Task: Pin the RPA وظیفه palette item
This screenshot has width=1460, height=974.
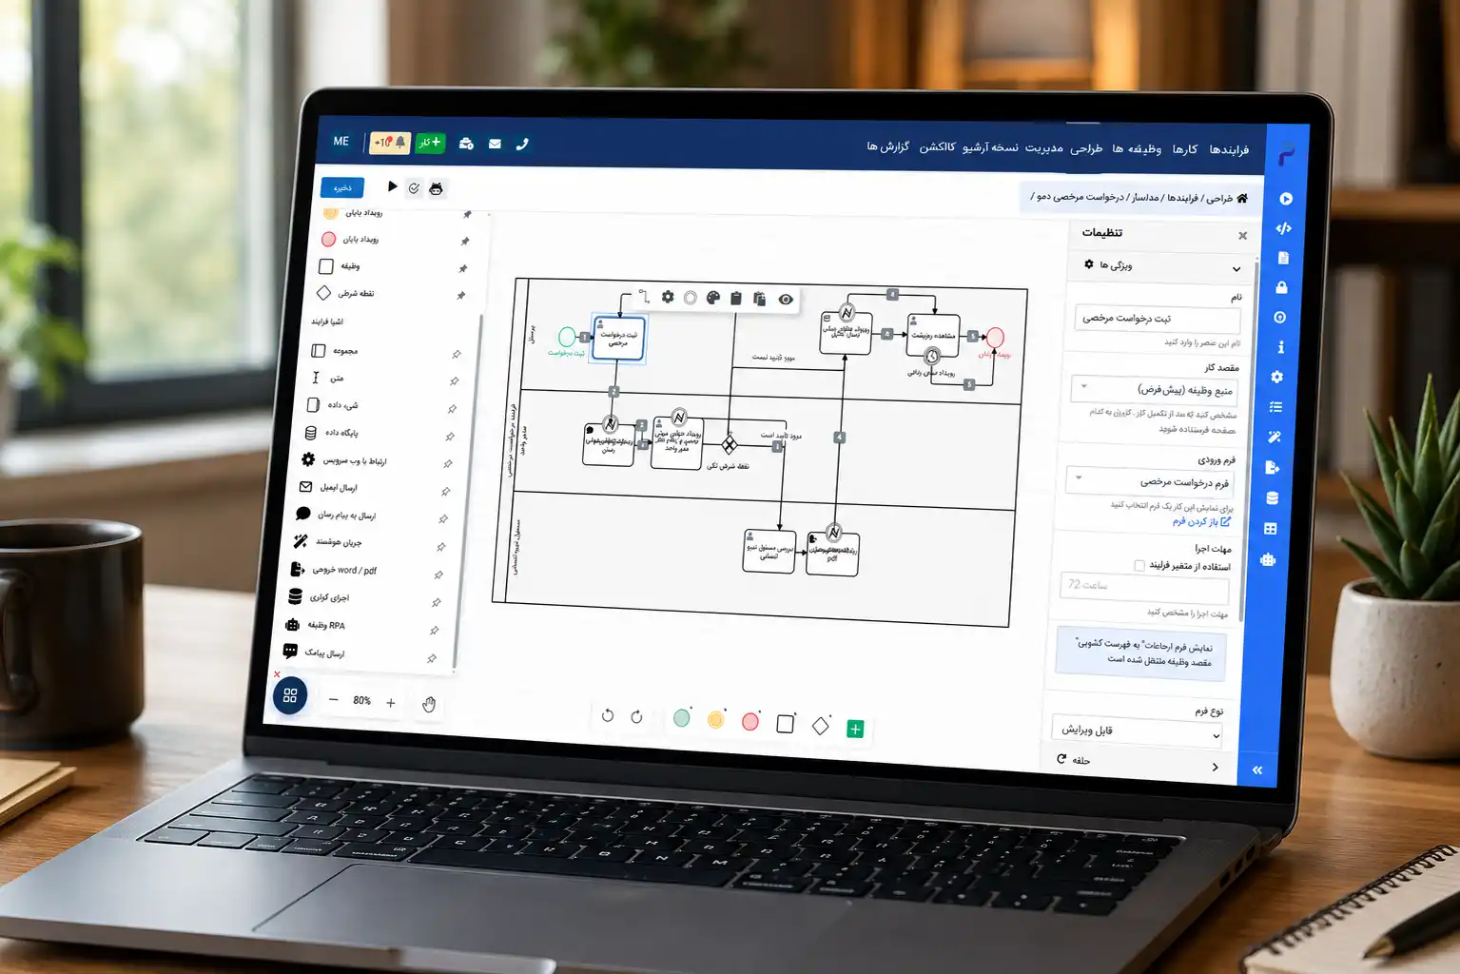Action: point(434,631)
